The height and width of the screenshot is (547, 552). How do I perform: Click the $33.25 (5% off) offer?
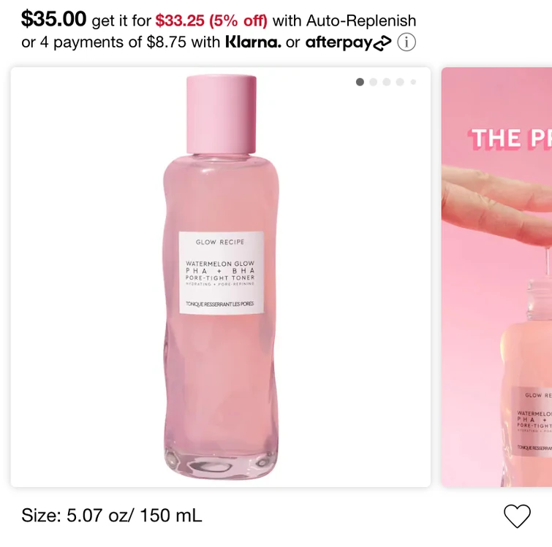point(211,20)
